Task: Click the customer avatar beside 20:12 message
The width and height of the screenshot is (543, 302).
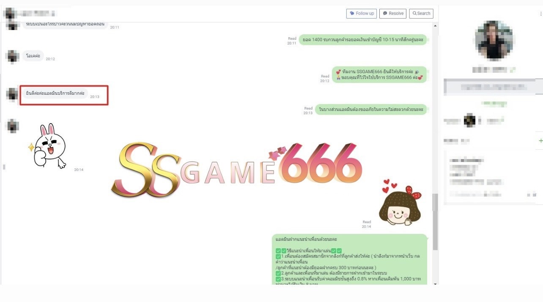Action: coord(13,56)
